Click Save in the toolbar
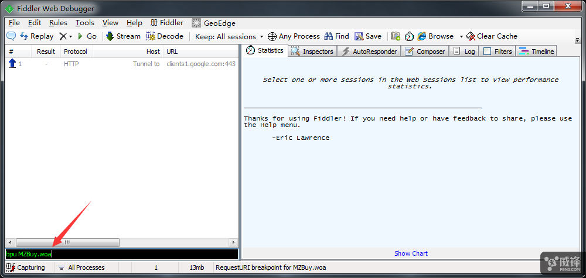Viewport: 586px width, 278px height. [368, 36]
